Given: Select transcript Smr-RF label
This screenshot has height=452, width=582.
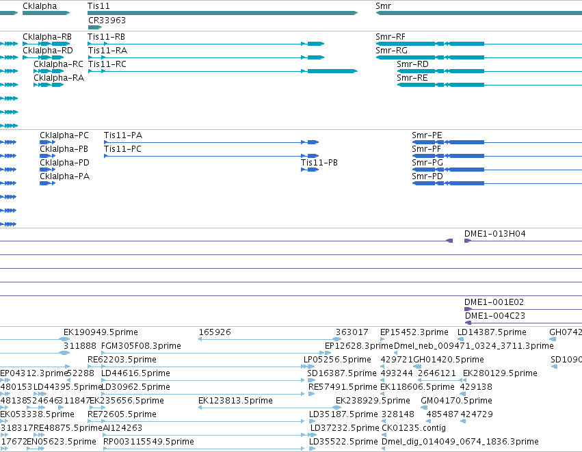Looking at the screenshot, I should pos(391,37).
